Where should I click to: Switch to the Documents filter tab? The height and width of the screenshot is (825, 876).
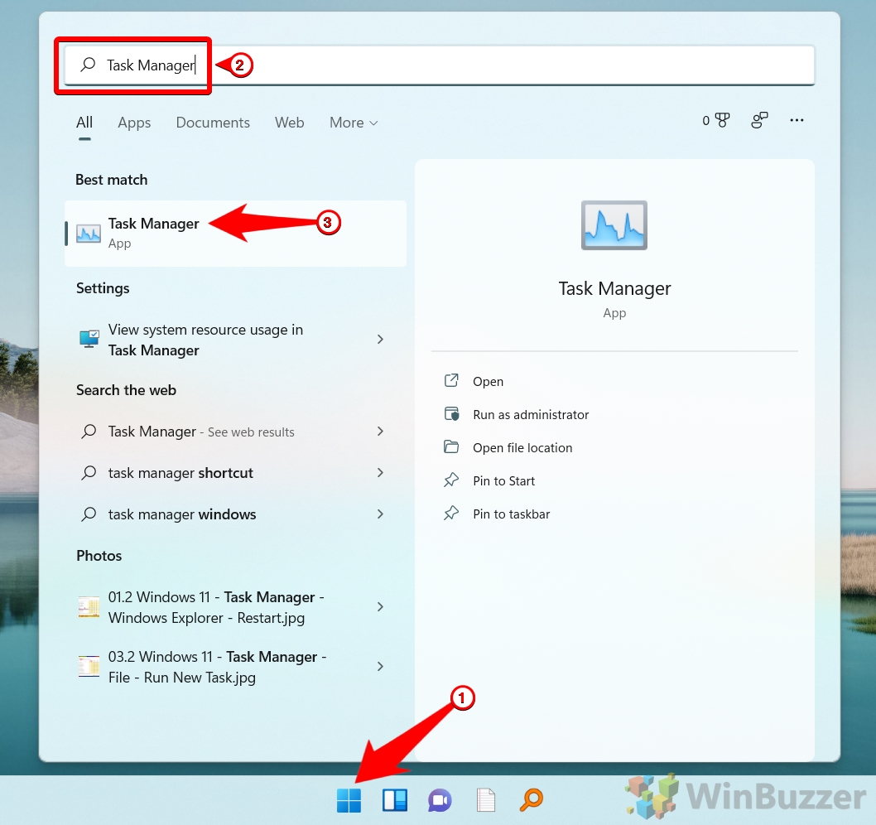click(213, 123)
